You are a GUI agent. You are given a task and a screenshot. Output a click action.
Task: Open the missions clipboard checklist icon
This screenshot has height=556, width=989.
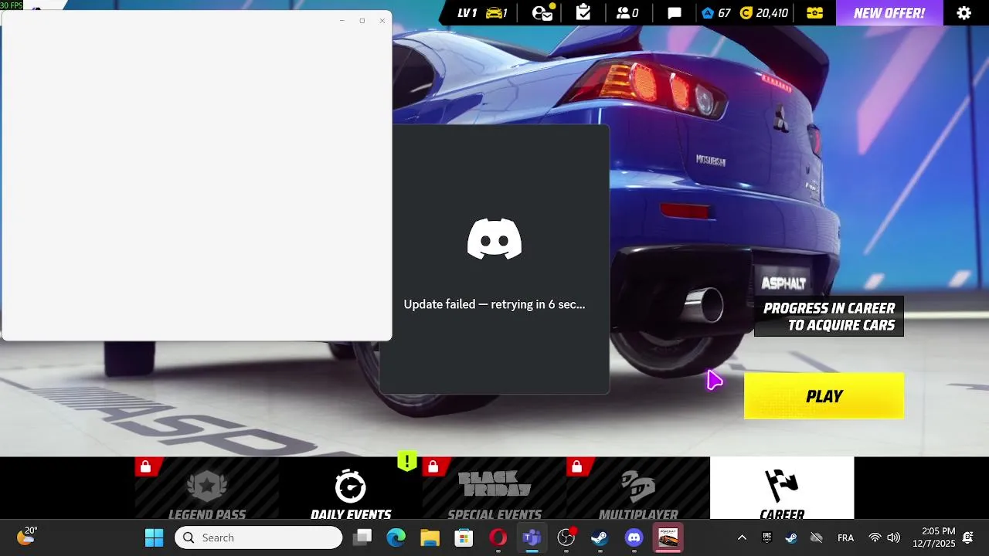pyautogui.click(x=583, y=12)
